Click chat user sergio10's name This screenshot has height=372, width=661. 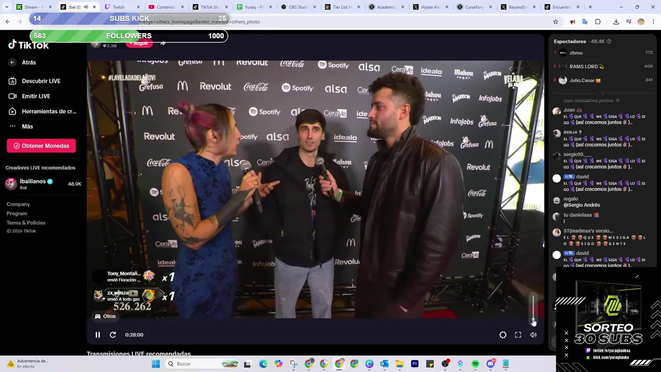(x=577, y=154)
